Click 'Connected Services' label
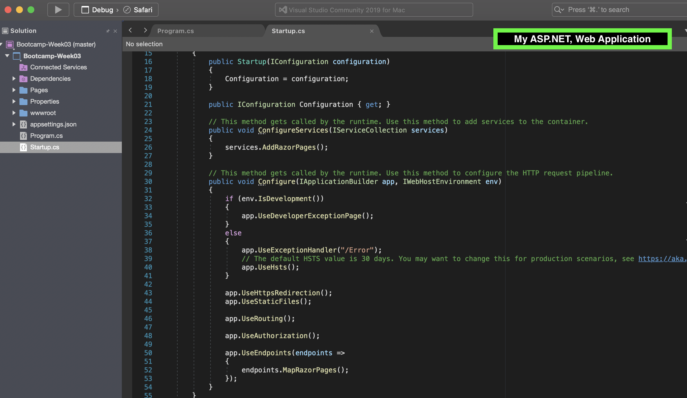The width and height of the screenshot is (687, 398). tap(59, 67)
